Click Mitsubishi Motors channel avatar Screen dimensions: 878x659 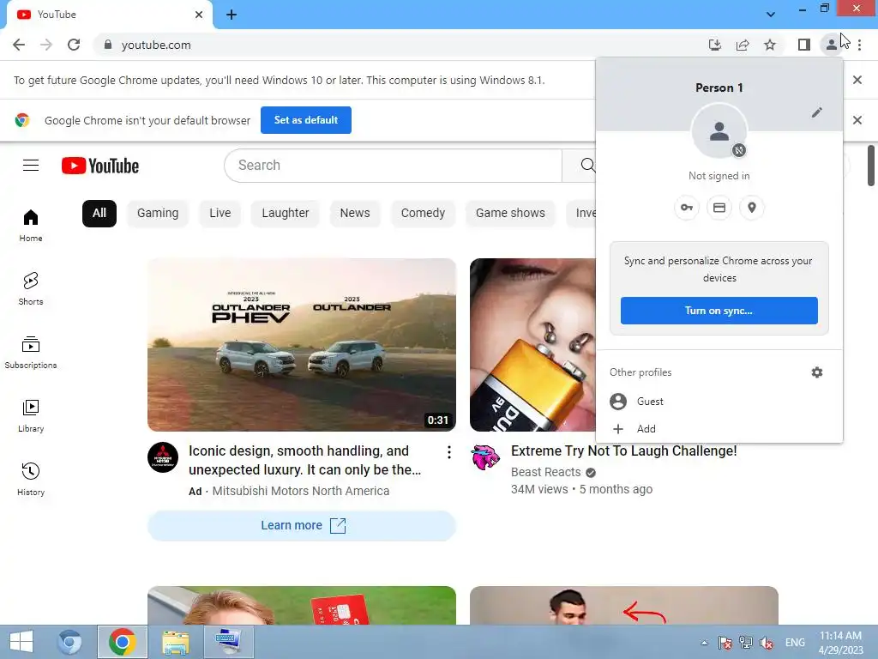pos(163,457)
